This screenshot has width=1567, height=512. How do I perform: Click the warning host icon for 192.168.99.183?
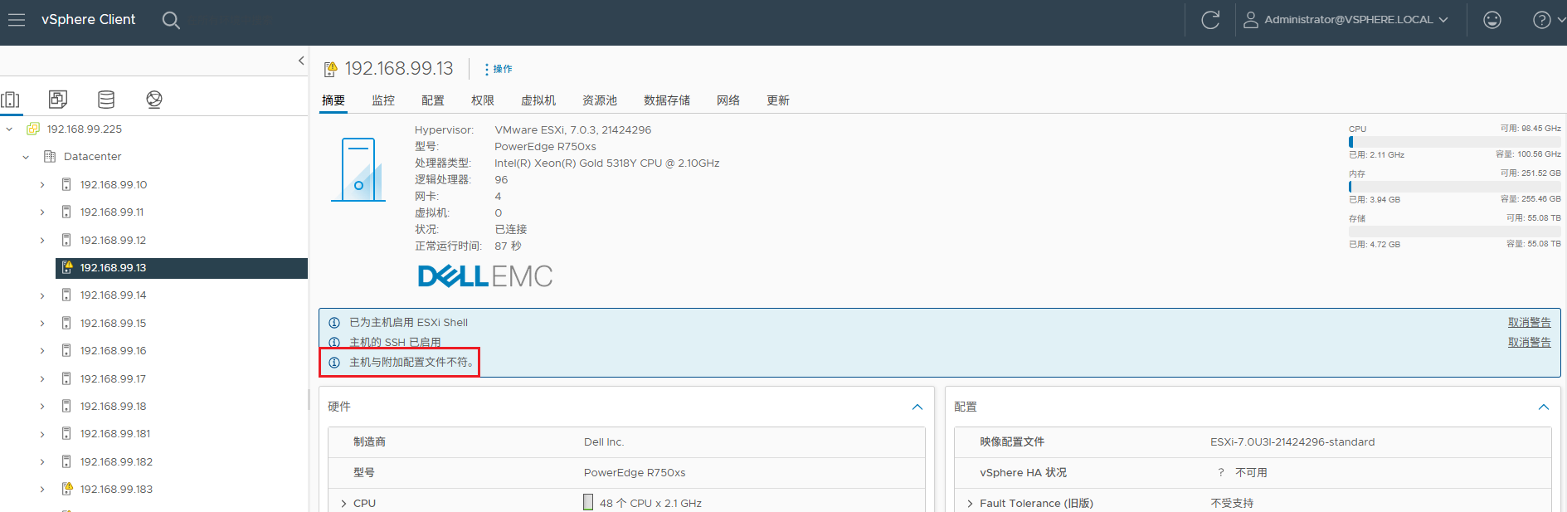pos(67,490)
